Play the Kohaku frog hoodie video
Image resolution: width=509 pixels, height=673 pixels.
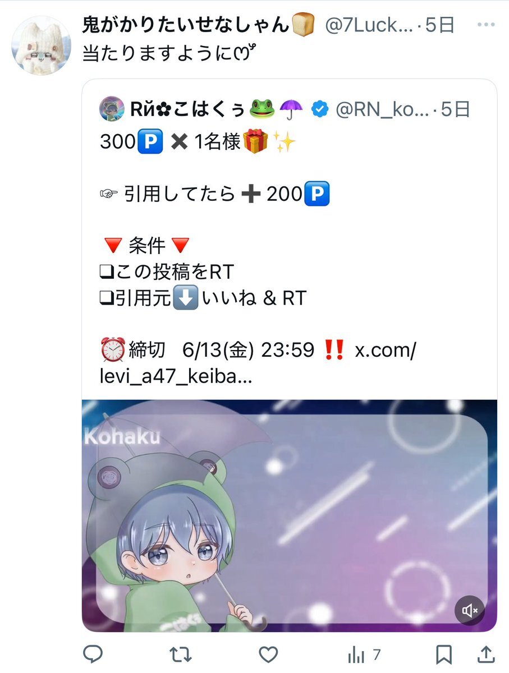click(289, 516)
